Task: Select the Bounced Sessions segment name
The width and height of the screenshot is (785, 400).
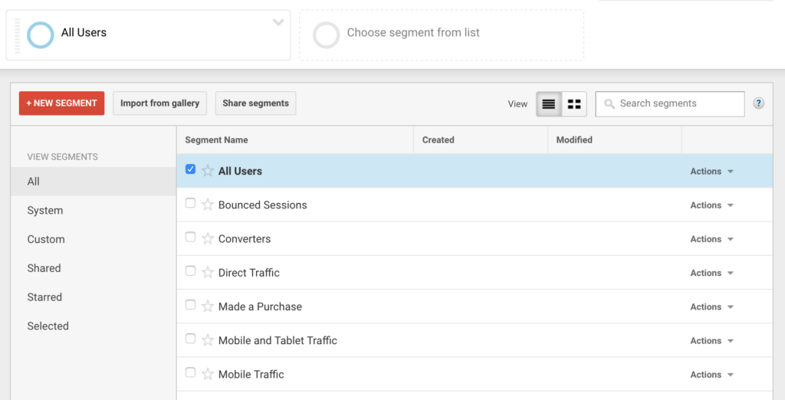Action: (x=262, y=205)
